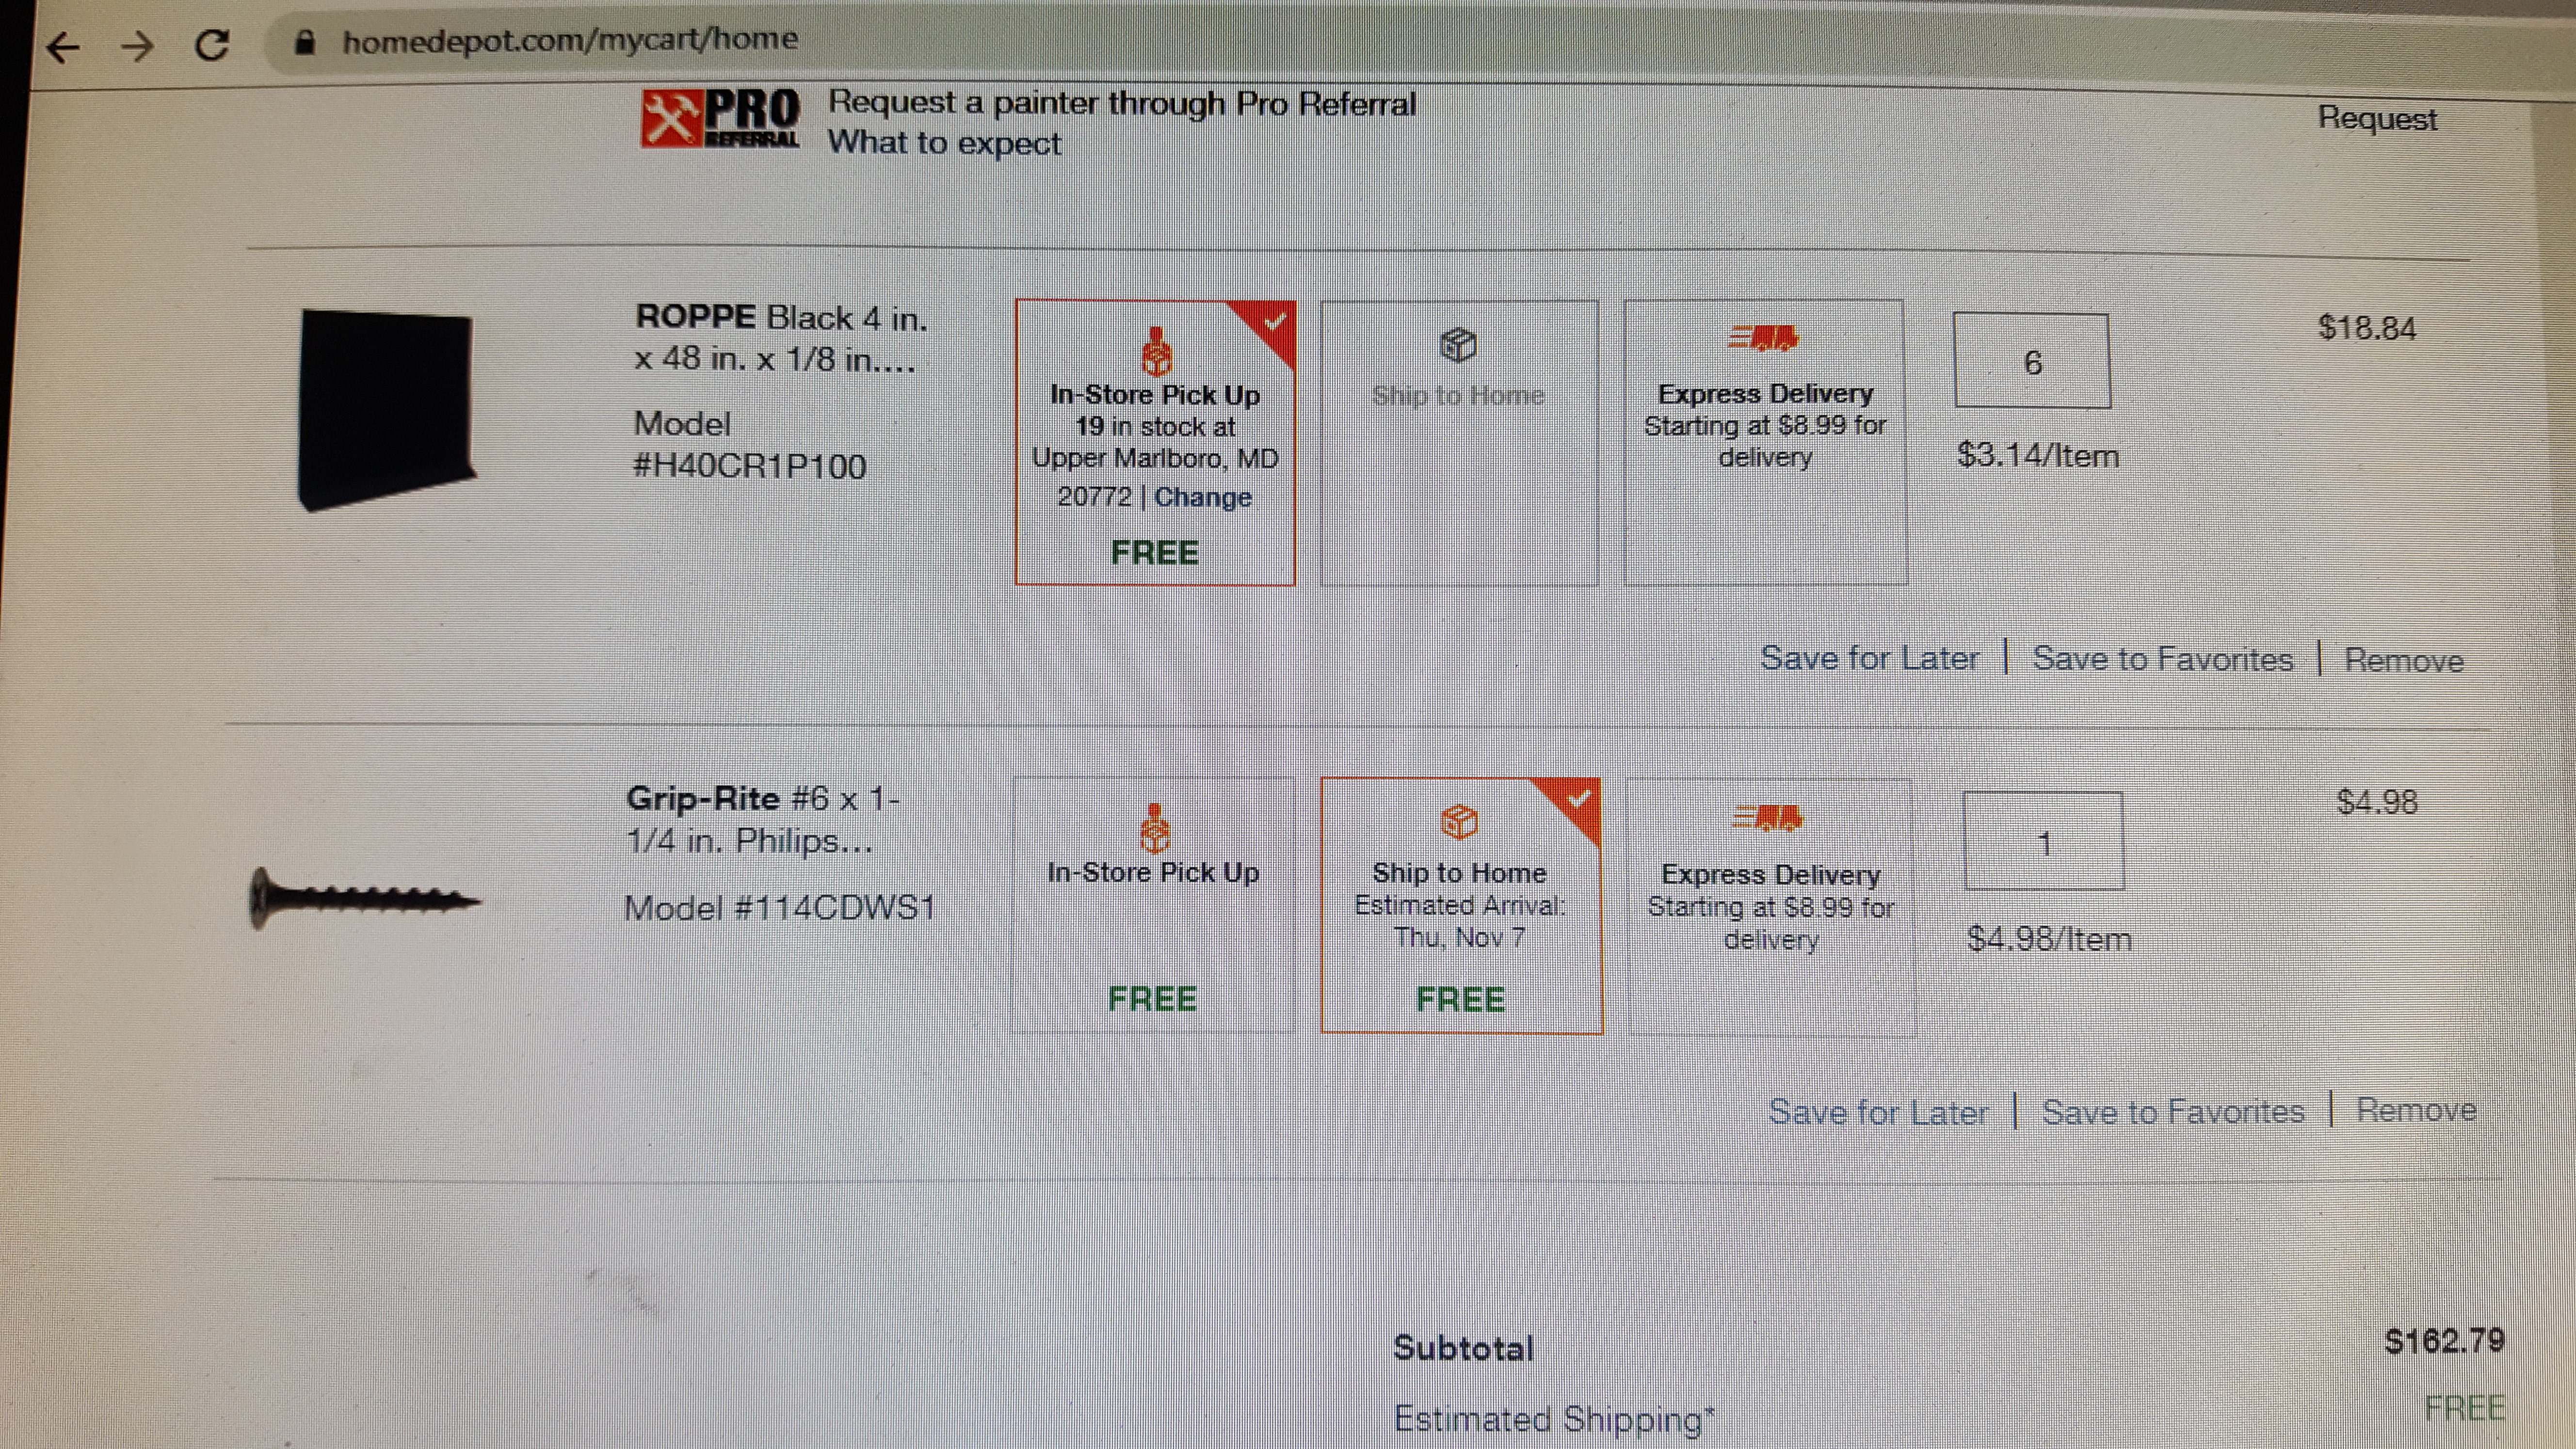
Task: Click Grip-Rite Ship to Home box icon
Action: 1459,822
